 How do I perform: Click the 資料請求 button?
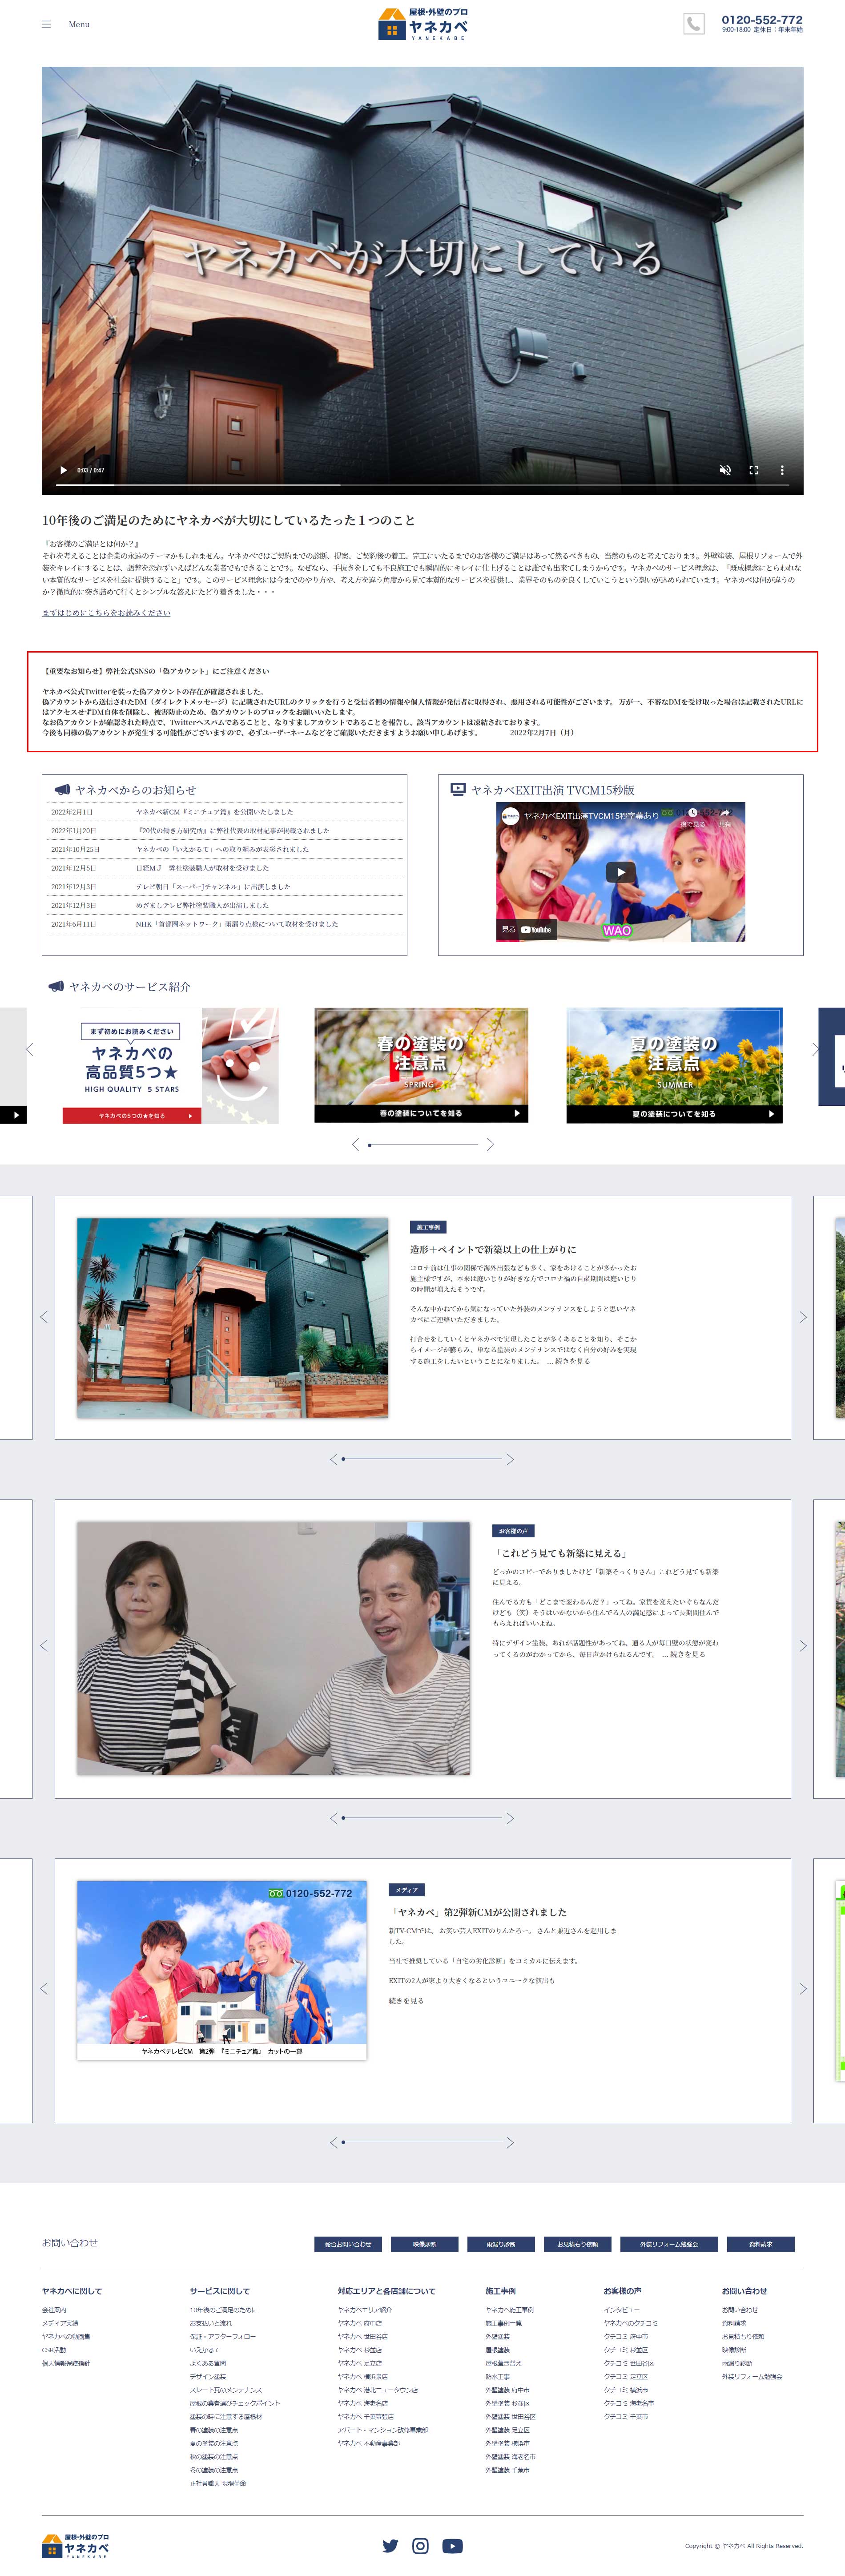pyautogui.click(x=760, y=2244)
